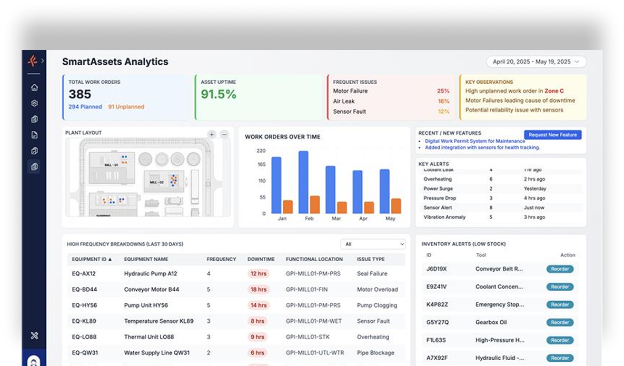Sort by the Equipment ID column header
The image size is (624, 366).
[x=92, y=259]
